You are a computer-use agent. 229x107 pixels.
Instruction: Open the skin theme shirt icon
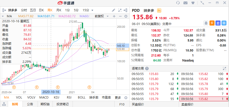pyautogui.click(x=193, y=3)
